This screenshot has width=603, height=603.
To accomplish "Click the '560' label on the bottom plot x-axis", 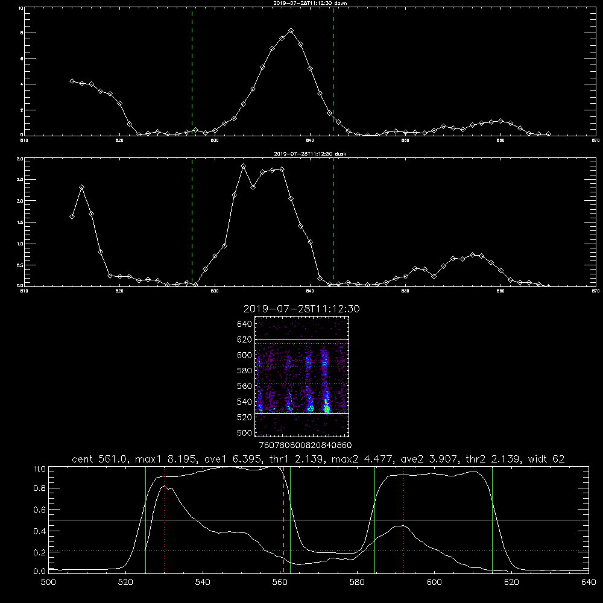I will (280, 582).
